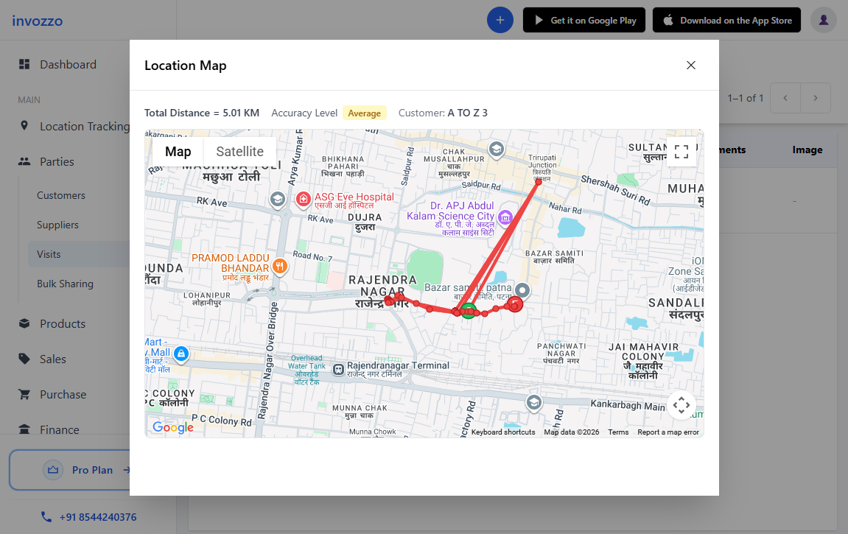Click the blue plus add button
This screenshot has height=534, width=848.
pyautogui.click(x=500, y=21)
